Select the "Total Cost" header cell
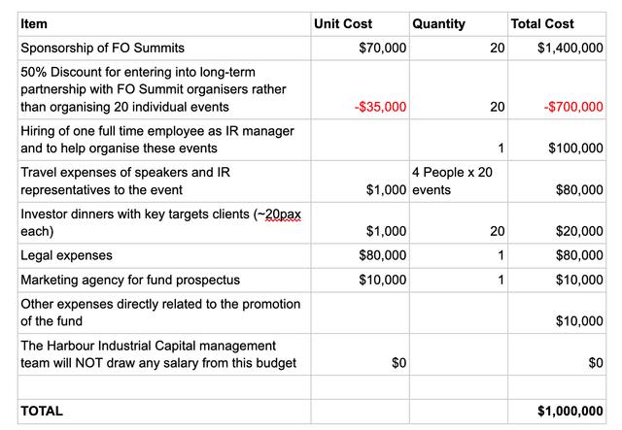622x430 pixels. tap(541, 23)
